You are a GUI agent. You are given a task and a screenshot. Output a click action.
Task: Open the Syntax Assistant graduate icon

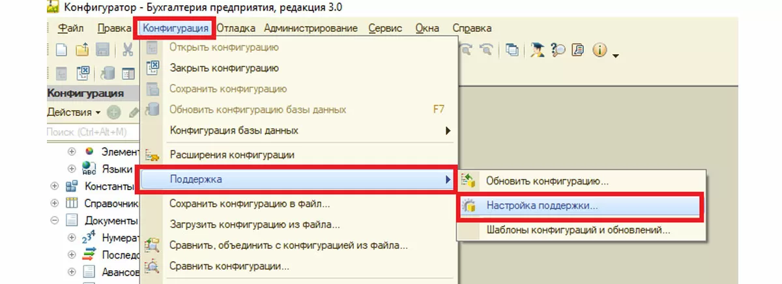click(538, 50)
